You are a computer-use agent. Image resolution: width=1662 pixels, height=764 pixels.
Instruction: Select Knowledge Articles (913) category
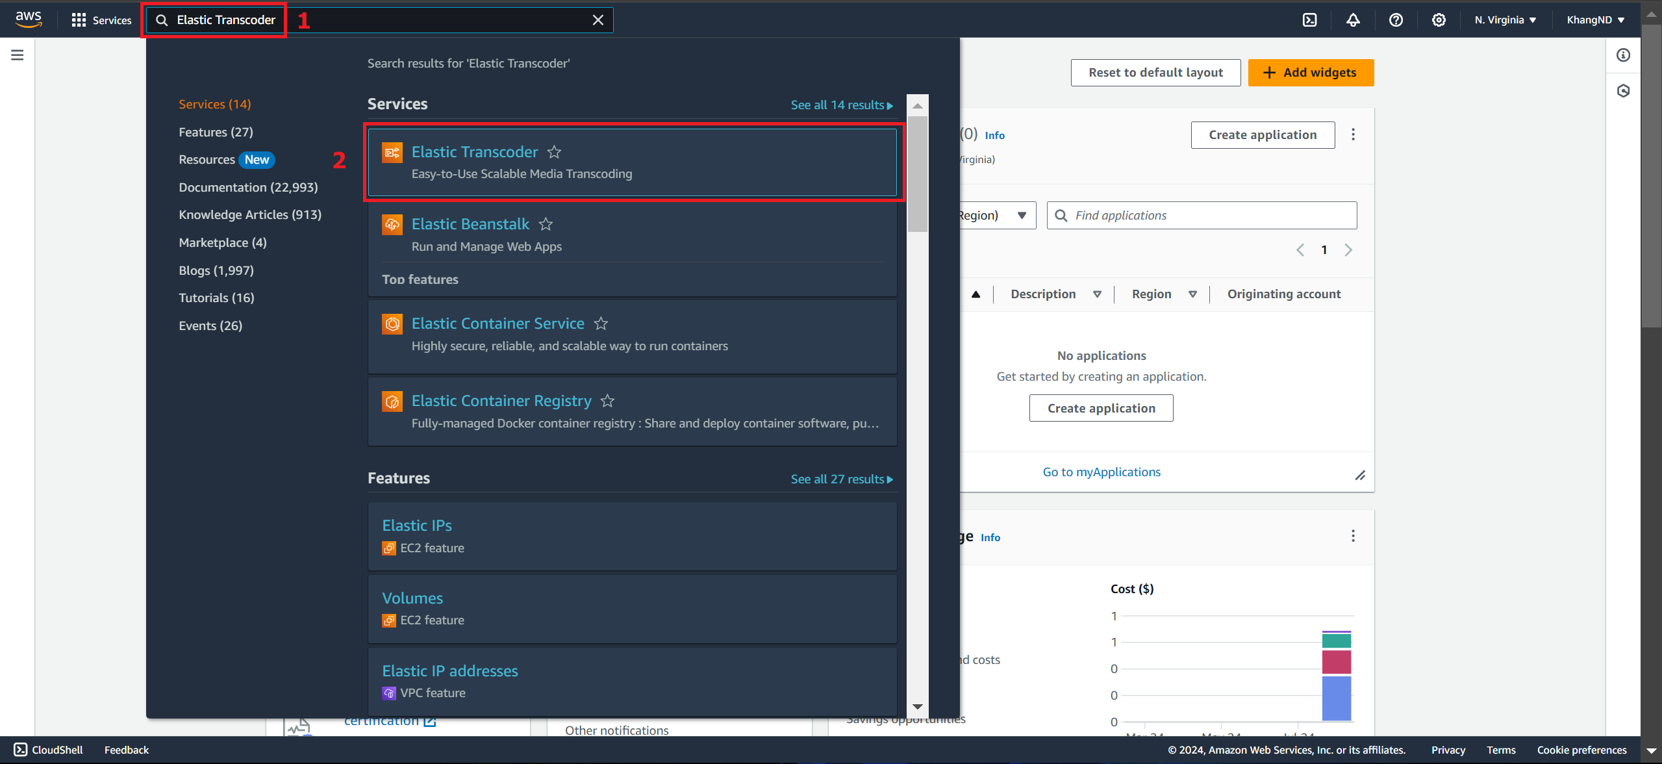[250, 214]
